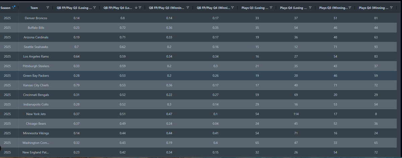This screenshot has height=158, width=402.
Task: Select the Buffalo Bills team cell
Action: pyautogui.click(x=36, y=28)
